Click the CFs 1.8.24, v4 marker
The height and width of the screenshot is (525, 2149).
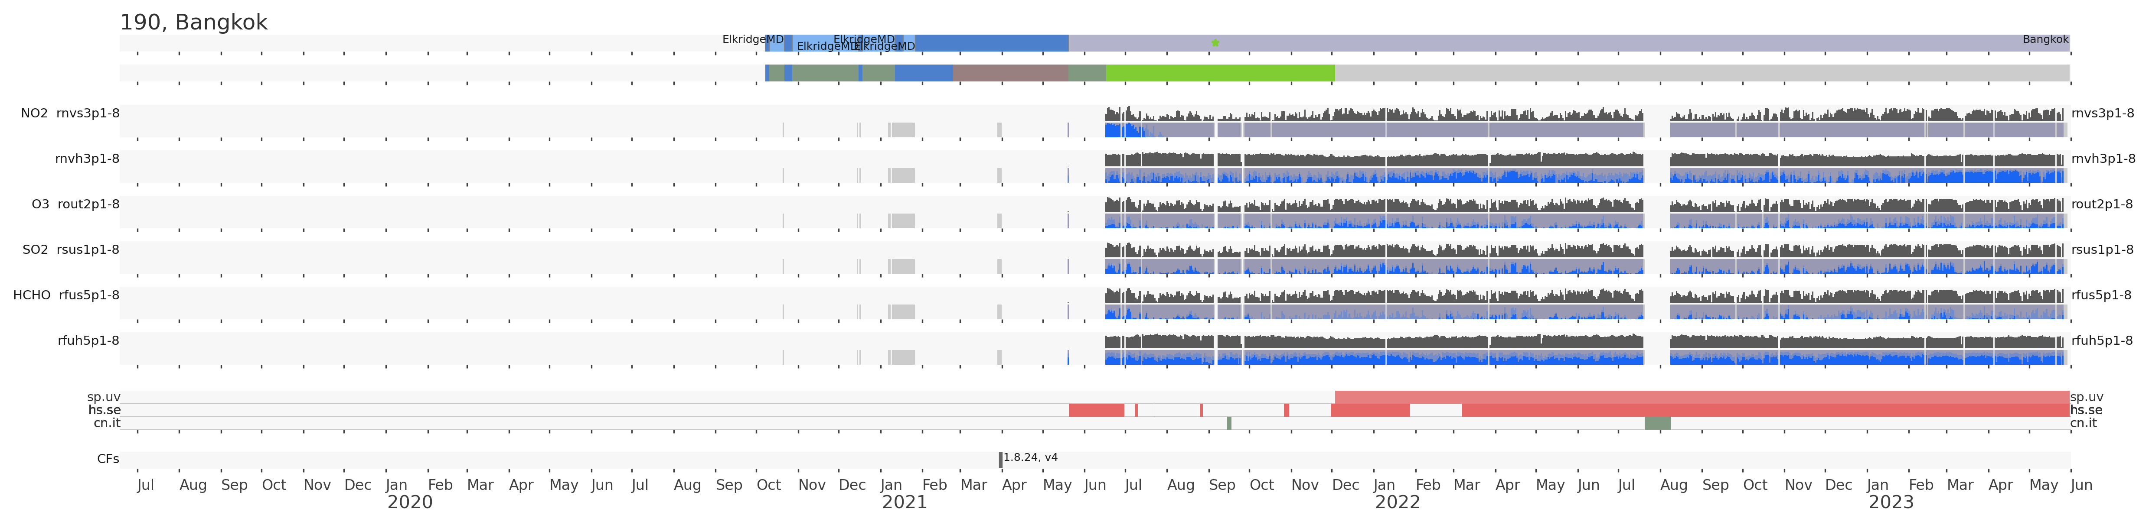(1001, 459)
